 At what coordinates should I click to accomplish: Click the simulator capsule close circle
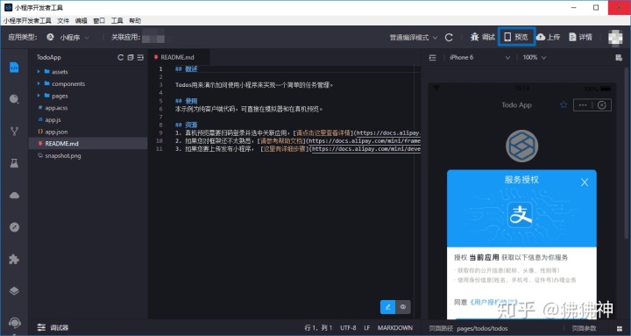601,105
